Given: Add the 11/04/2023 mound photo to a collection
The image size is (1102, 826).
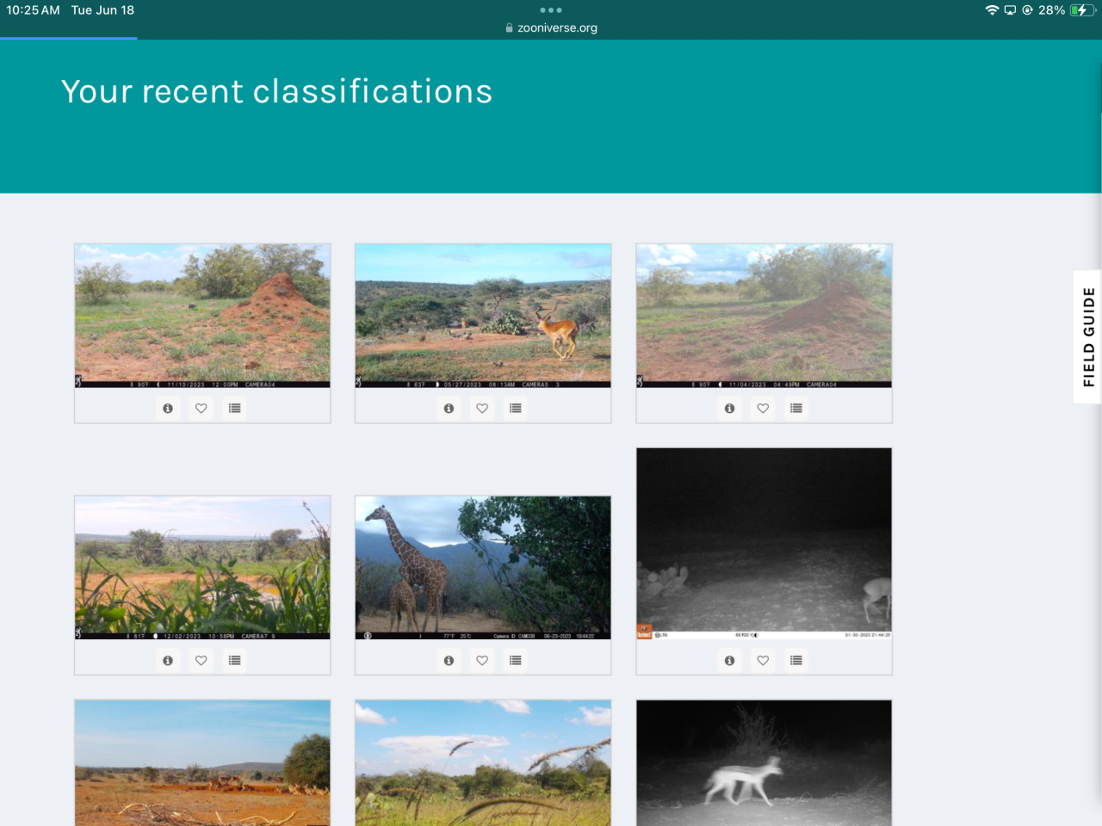Looking at the screenshot, I should (x=796, y=409).
